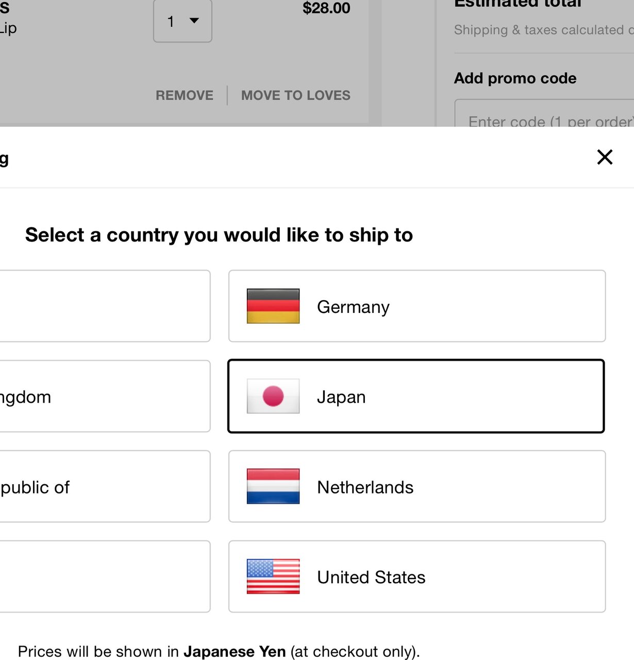
Task: Close the ship-to country dialog
Action: [x=605, y=157]
